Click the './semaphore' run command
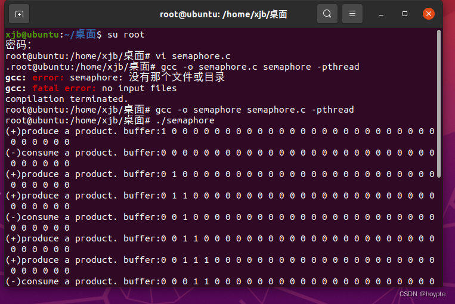Viewport: 455px width, 304px height. click(185, 120)
